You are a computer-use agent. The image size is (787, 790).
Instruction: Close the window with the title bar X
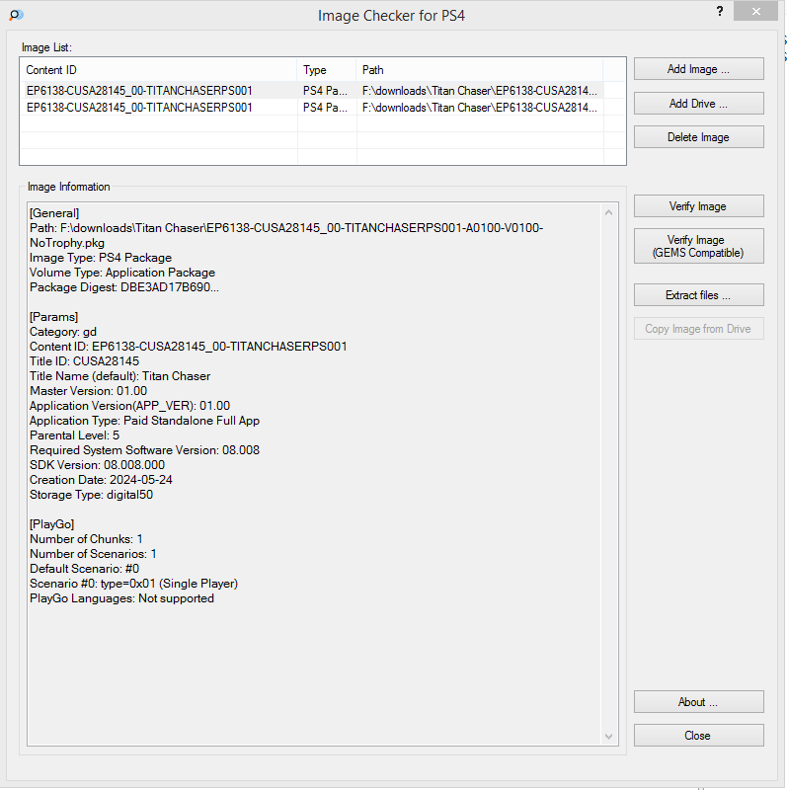tap(755, 11)
